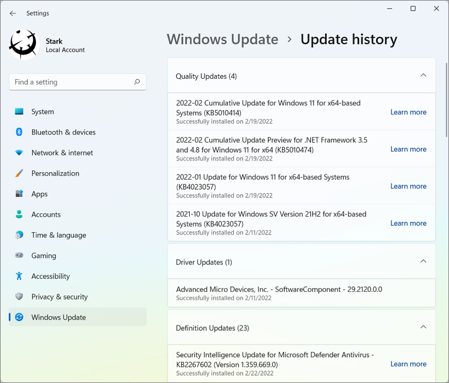
Task: Select Windows Update in sidebar
Action: coord(78,317)
